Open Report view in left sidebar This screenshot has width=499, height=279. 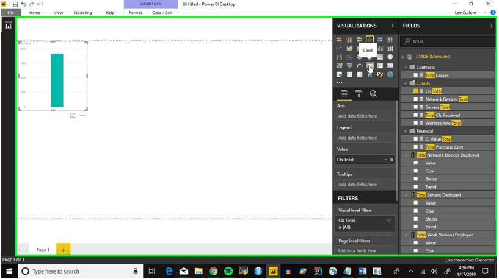pos(9,26)
